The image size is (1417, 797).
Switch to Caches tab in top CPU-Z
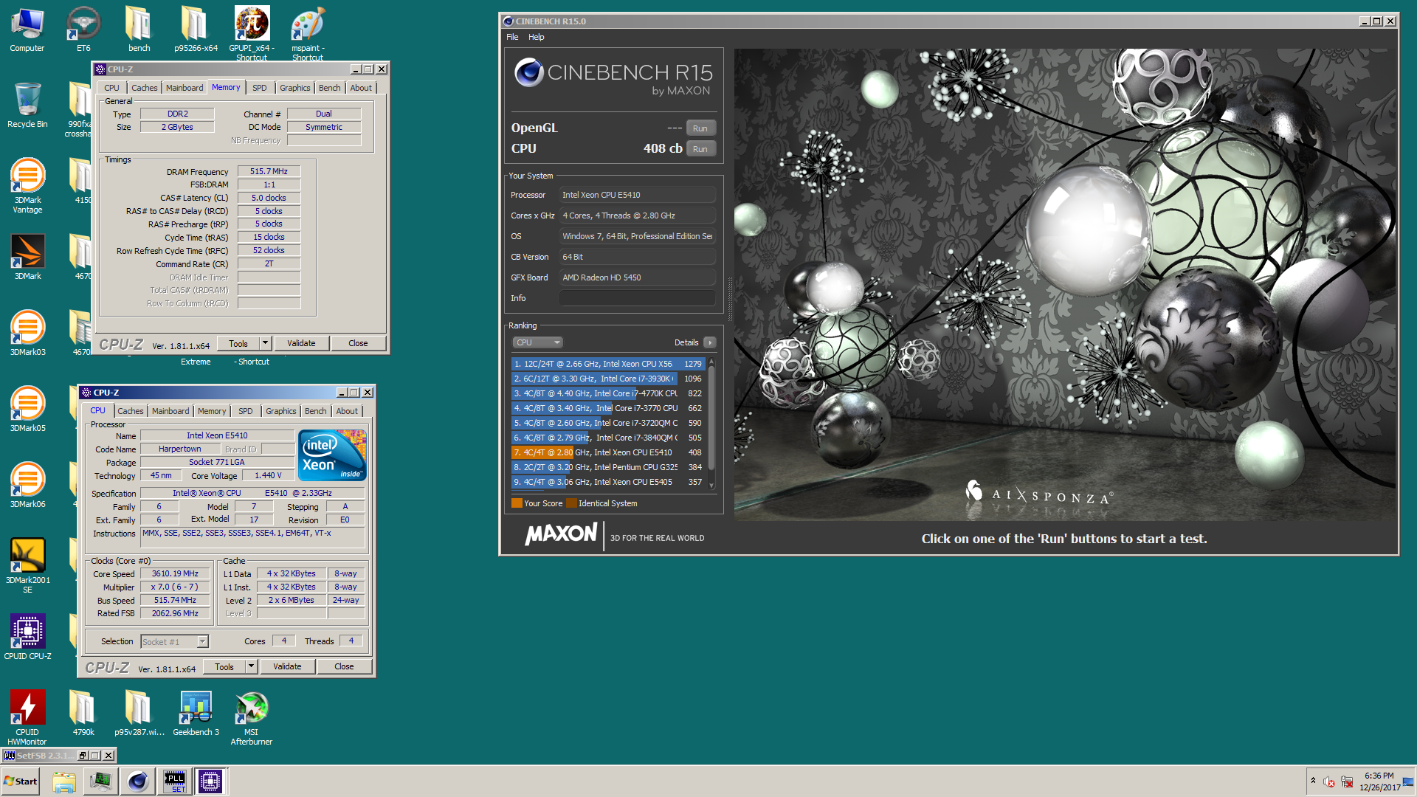144,88
